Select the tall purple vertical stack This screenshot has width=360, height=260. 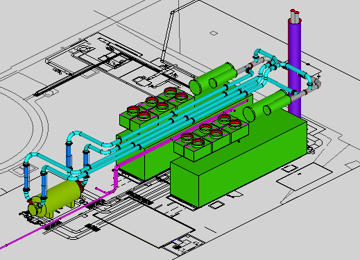tap(295, 70)
